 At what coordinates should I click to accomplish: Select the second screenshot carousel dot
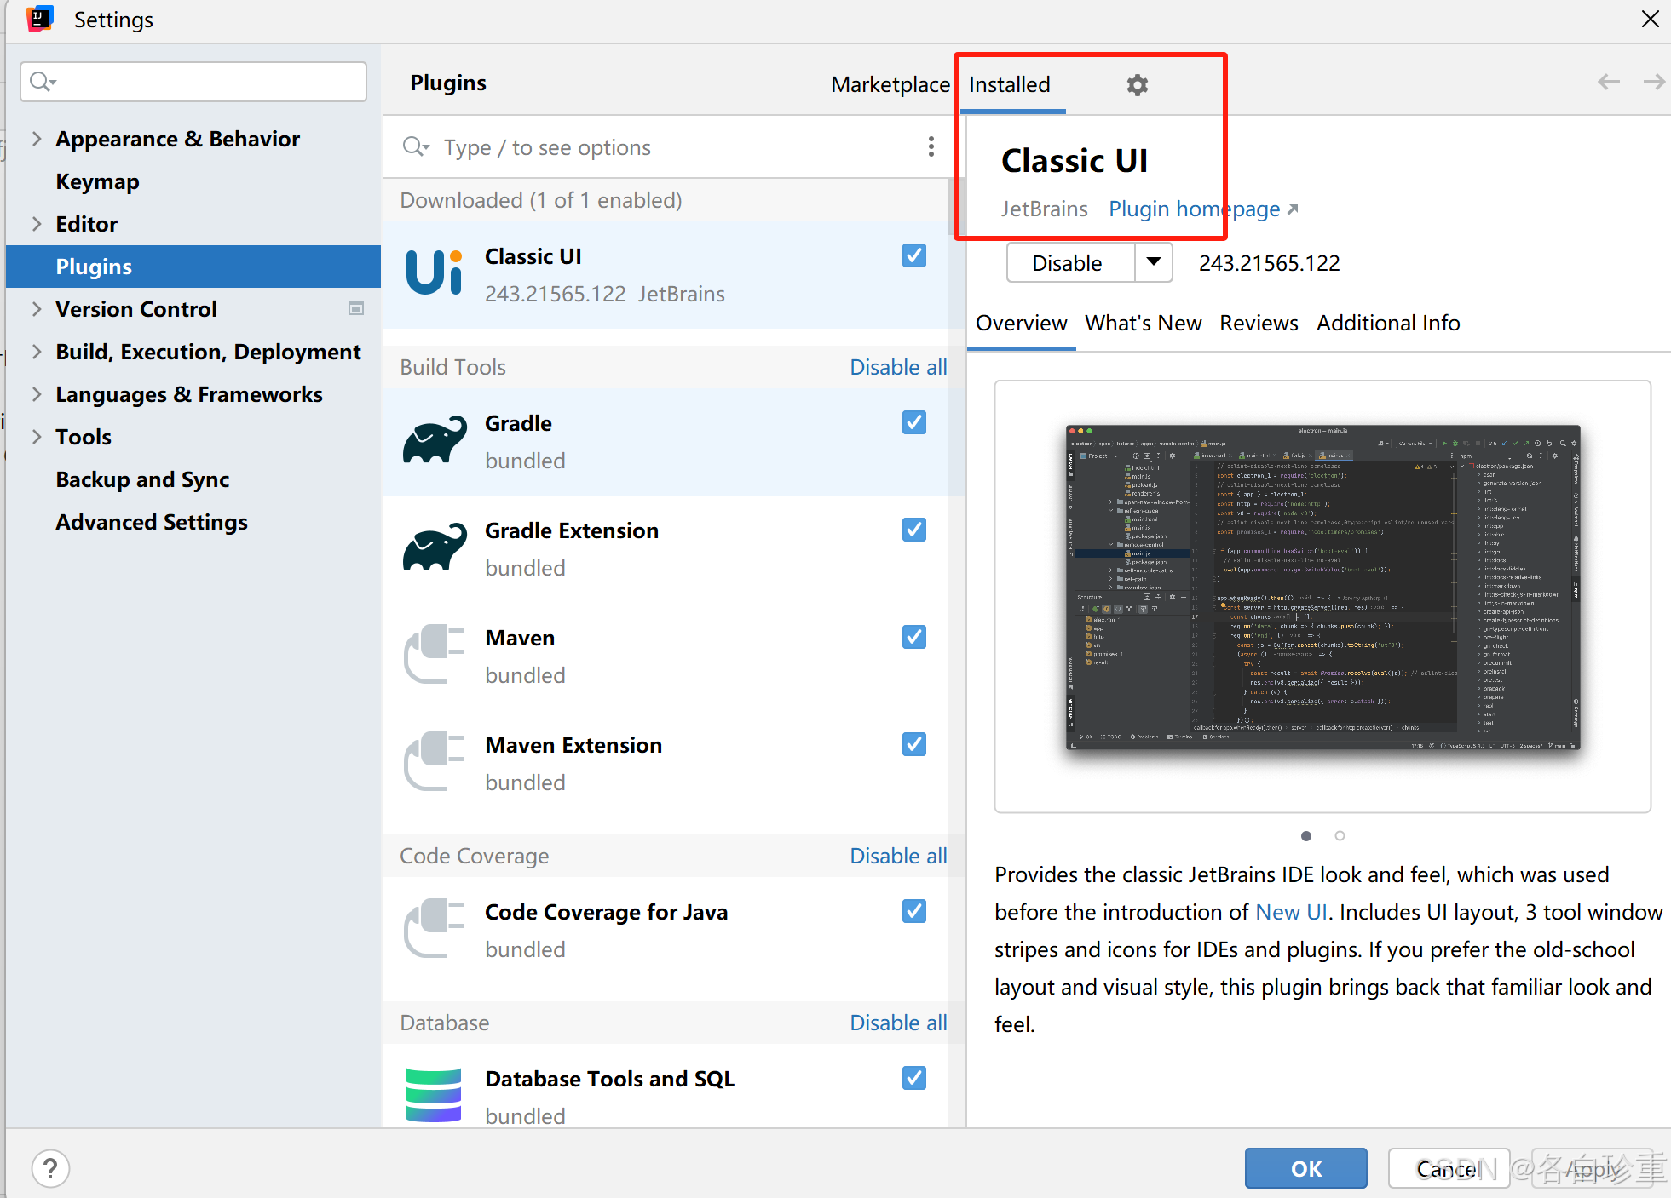[x=1340, y=835]
